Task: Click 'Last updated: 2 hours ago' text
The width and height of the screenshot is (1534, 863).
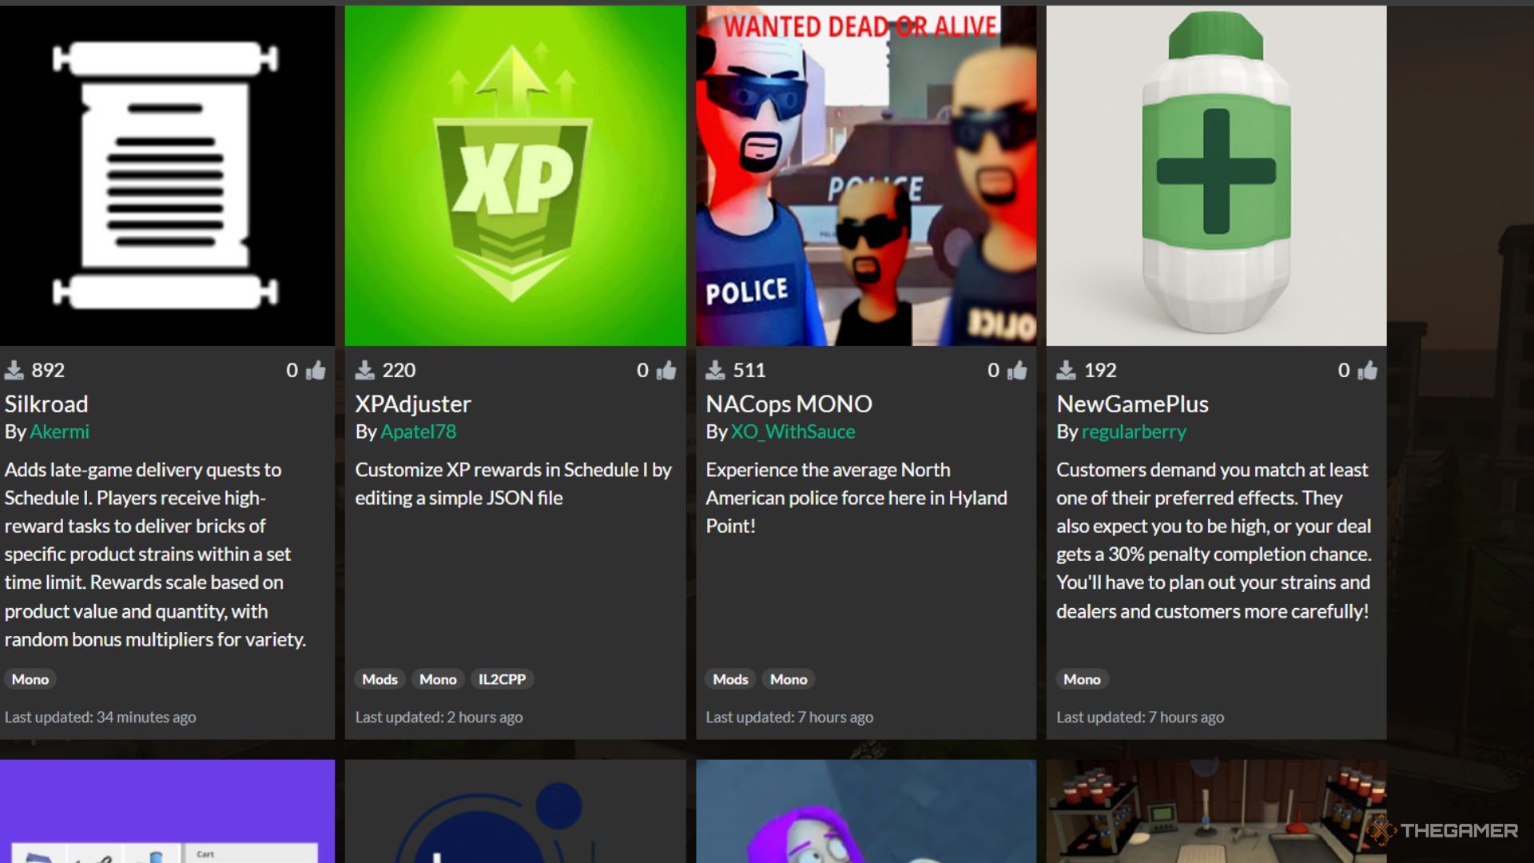Action: click(x=439, y=718)
